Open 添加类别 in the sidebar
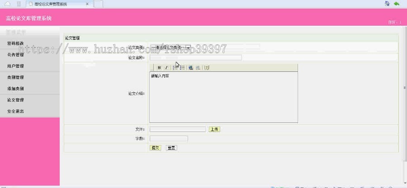This screenshot has width=407, height=188. (15, 89)
